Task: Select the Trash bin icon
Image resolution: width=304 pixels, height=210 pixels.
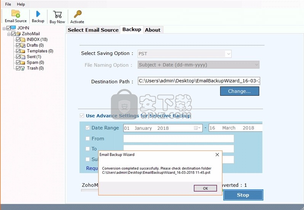Action: coord(23,68)
